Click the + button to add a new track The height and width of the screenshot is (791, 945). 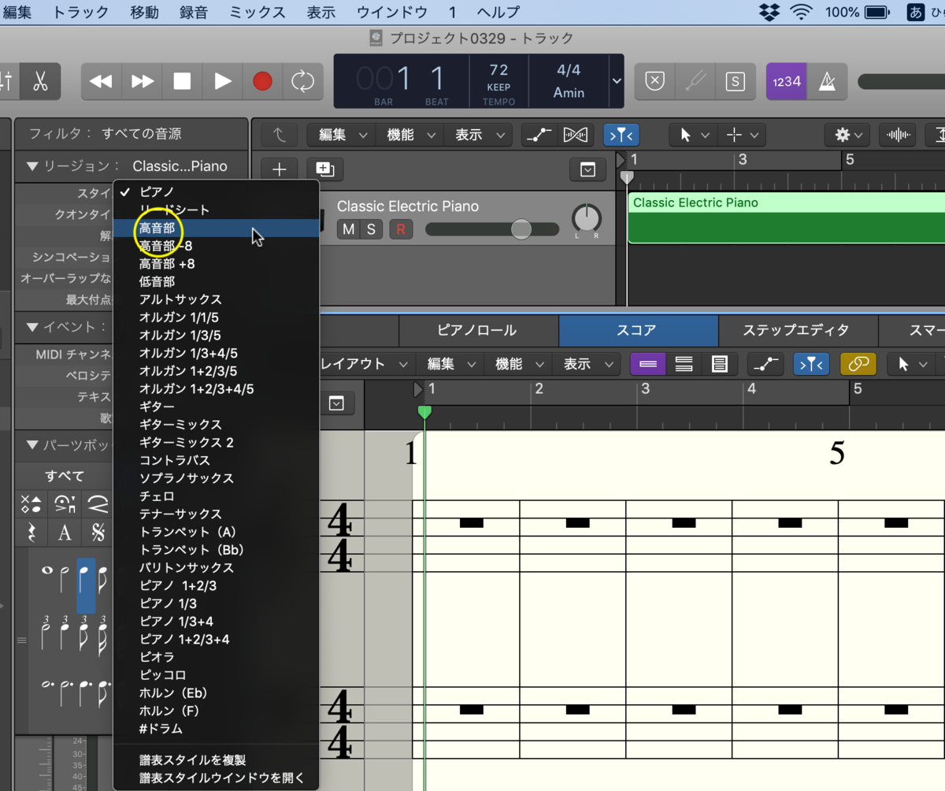click(x=281, y=169)
